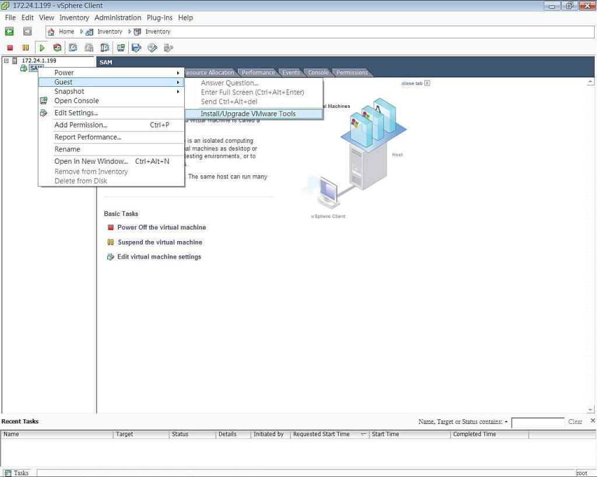597x477 pixels.
Task: Click the Recent Tasks filter input field
Action: coord(538,422)
